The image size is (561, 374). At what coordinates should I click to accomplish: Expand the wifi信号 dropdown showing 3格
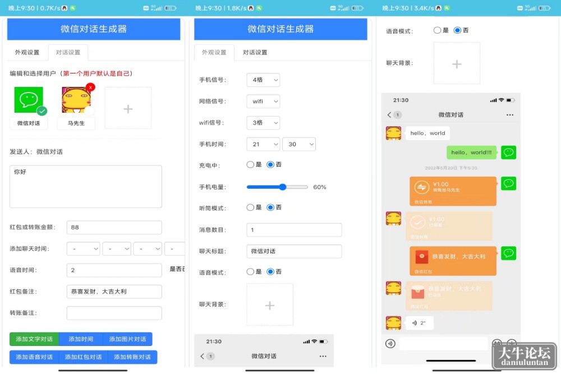[x=263, y=123]
